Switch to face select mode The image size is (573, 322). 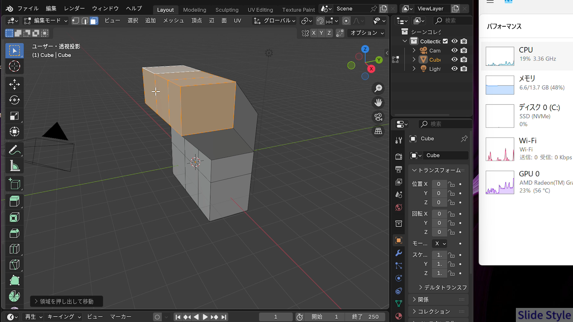pyautogui.click(x=94, y=21)
